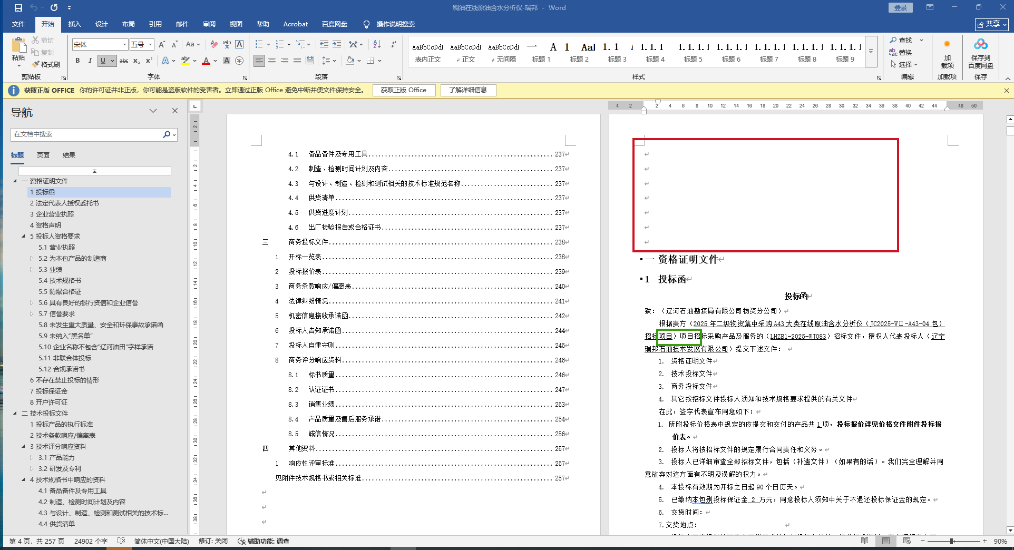Toggle the ribbon display options button
This screenshot has height=550, width=1014.
coord(930,7)
